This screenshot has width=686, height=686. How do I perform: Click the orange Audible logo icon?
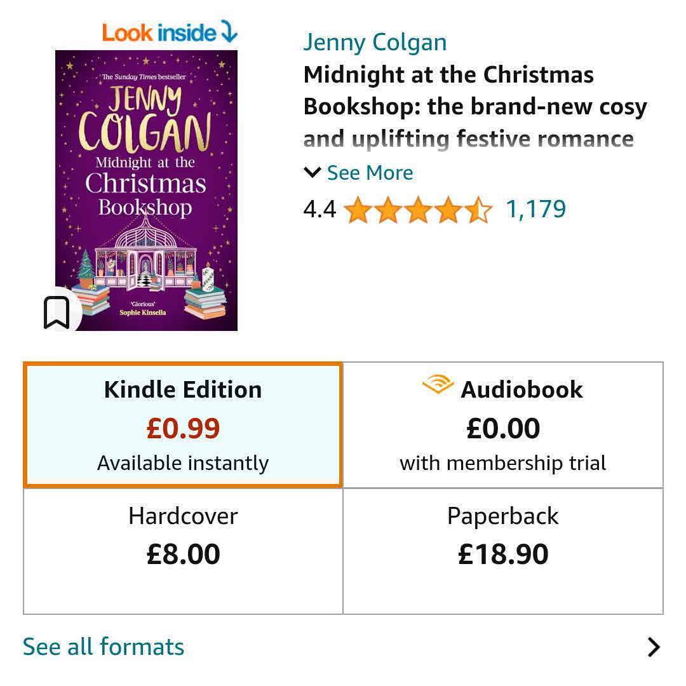click(438, 386)
